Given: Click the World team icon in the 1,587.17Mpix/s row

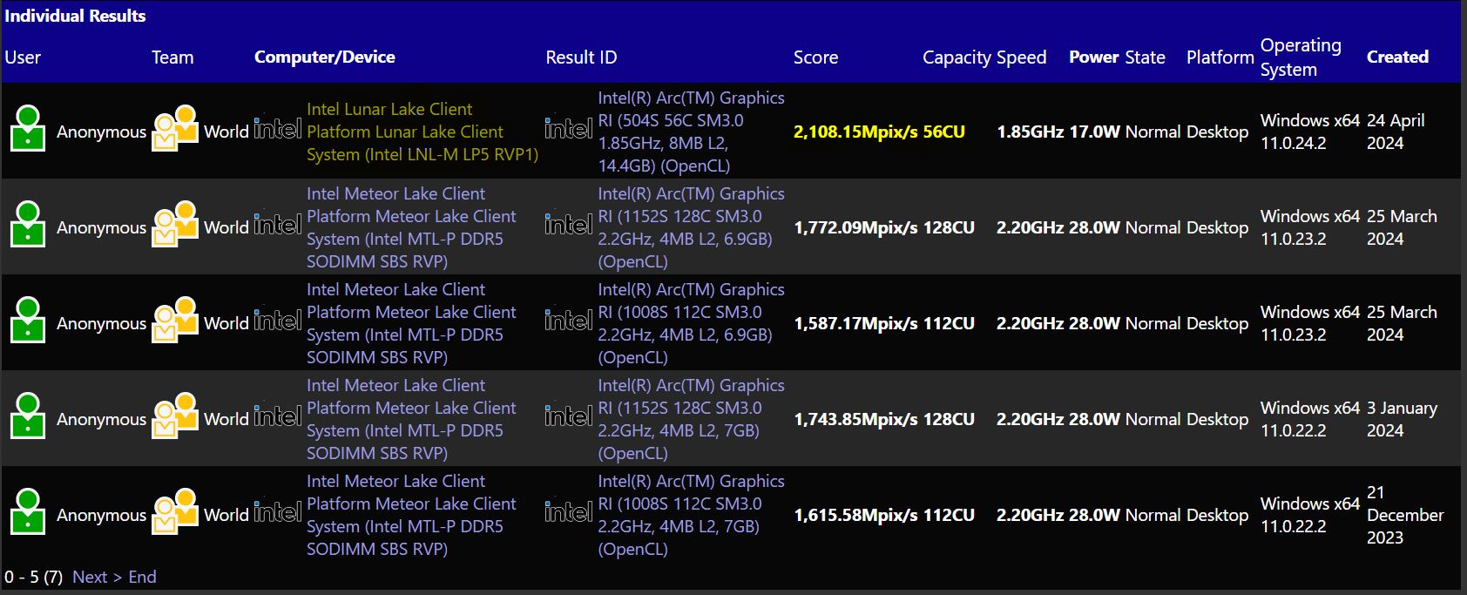Looking at the screenshot, I should pos(175,321).
